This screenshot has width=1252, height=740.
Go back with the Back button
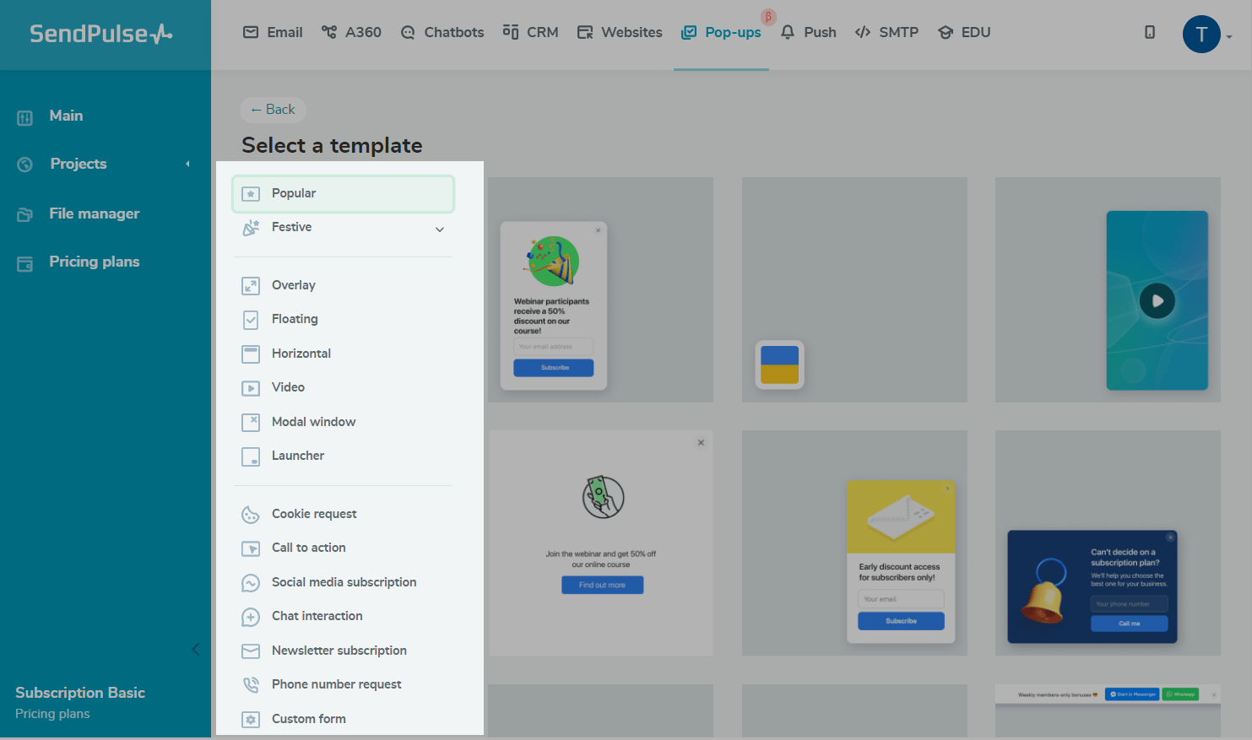click(273, 110)
